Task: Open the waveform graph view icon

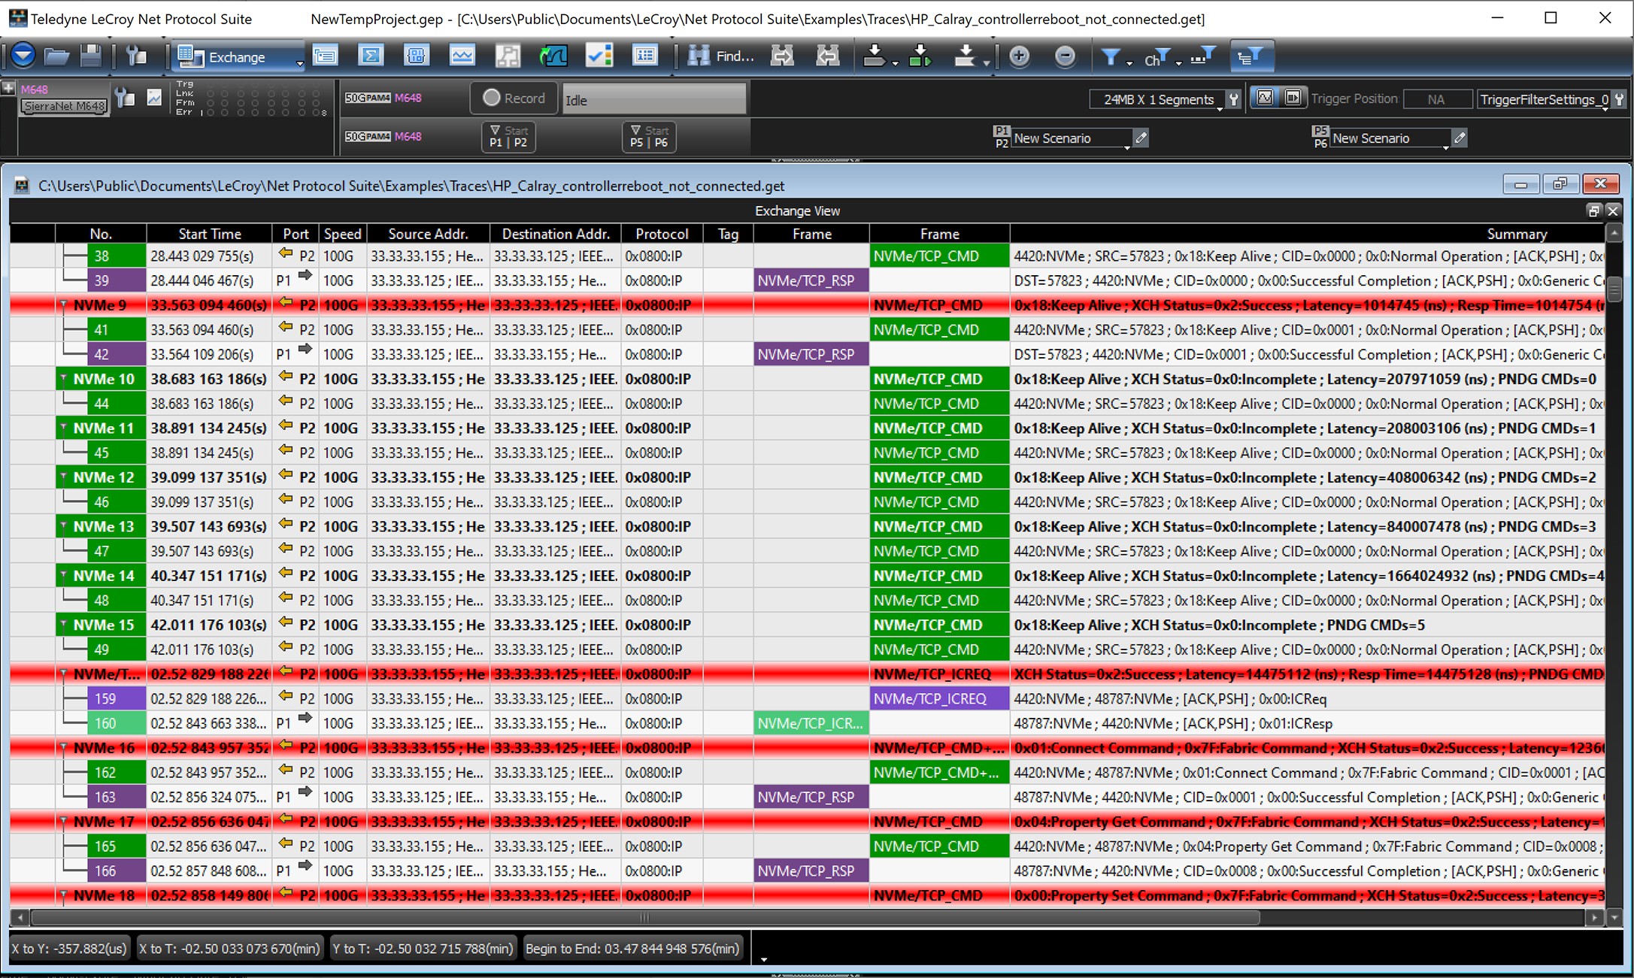Action: (462, 56)
